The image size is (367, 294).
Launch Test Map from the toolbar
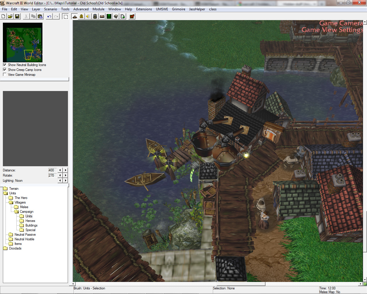[x=132, y=16]
